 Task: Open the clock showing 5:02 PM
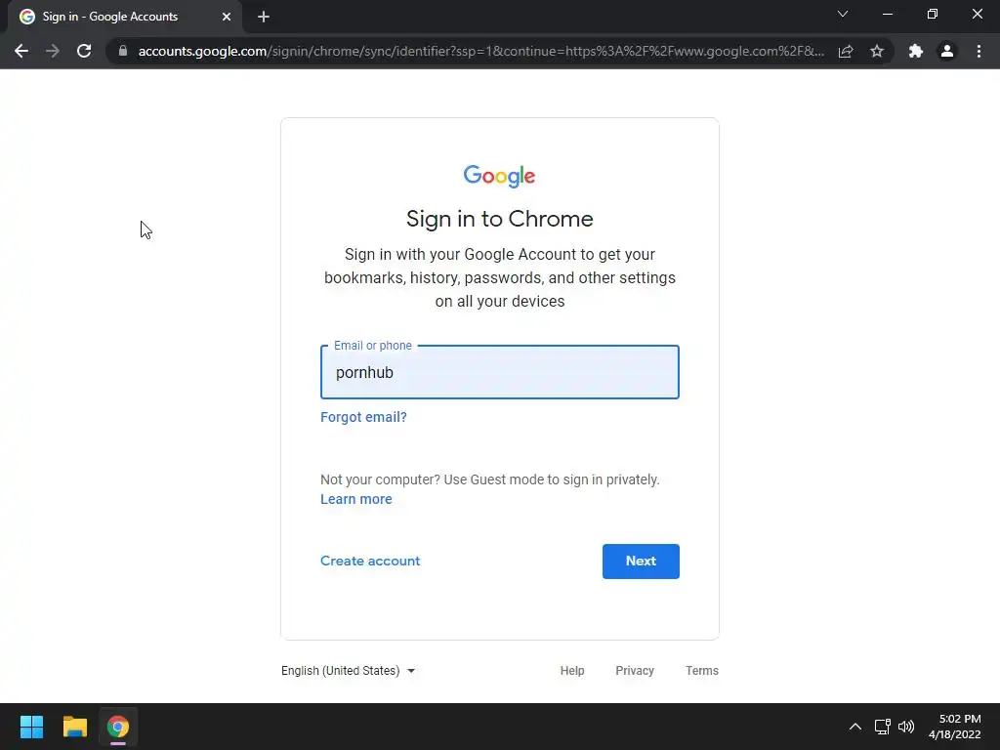[x=955, y=727]
